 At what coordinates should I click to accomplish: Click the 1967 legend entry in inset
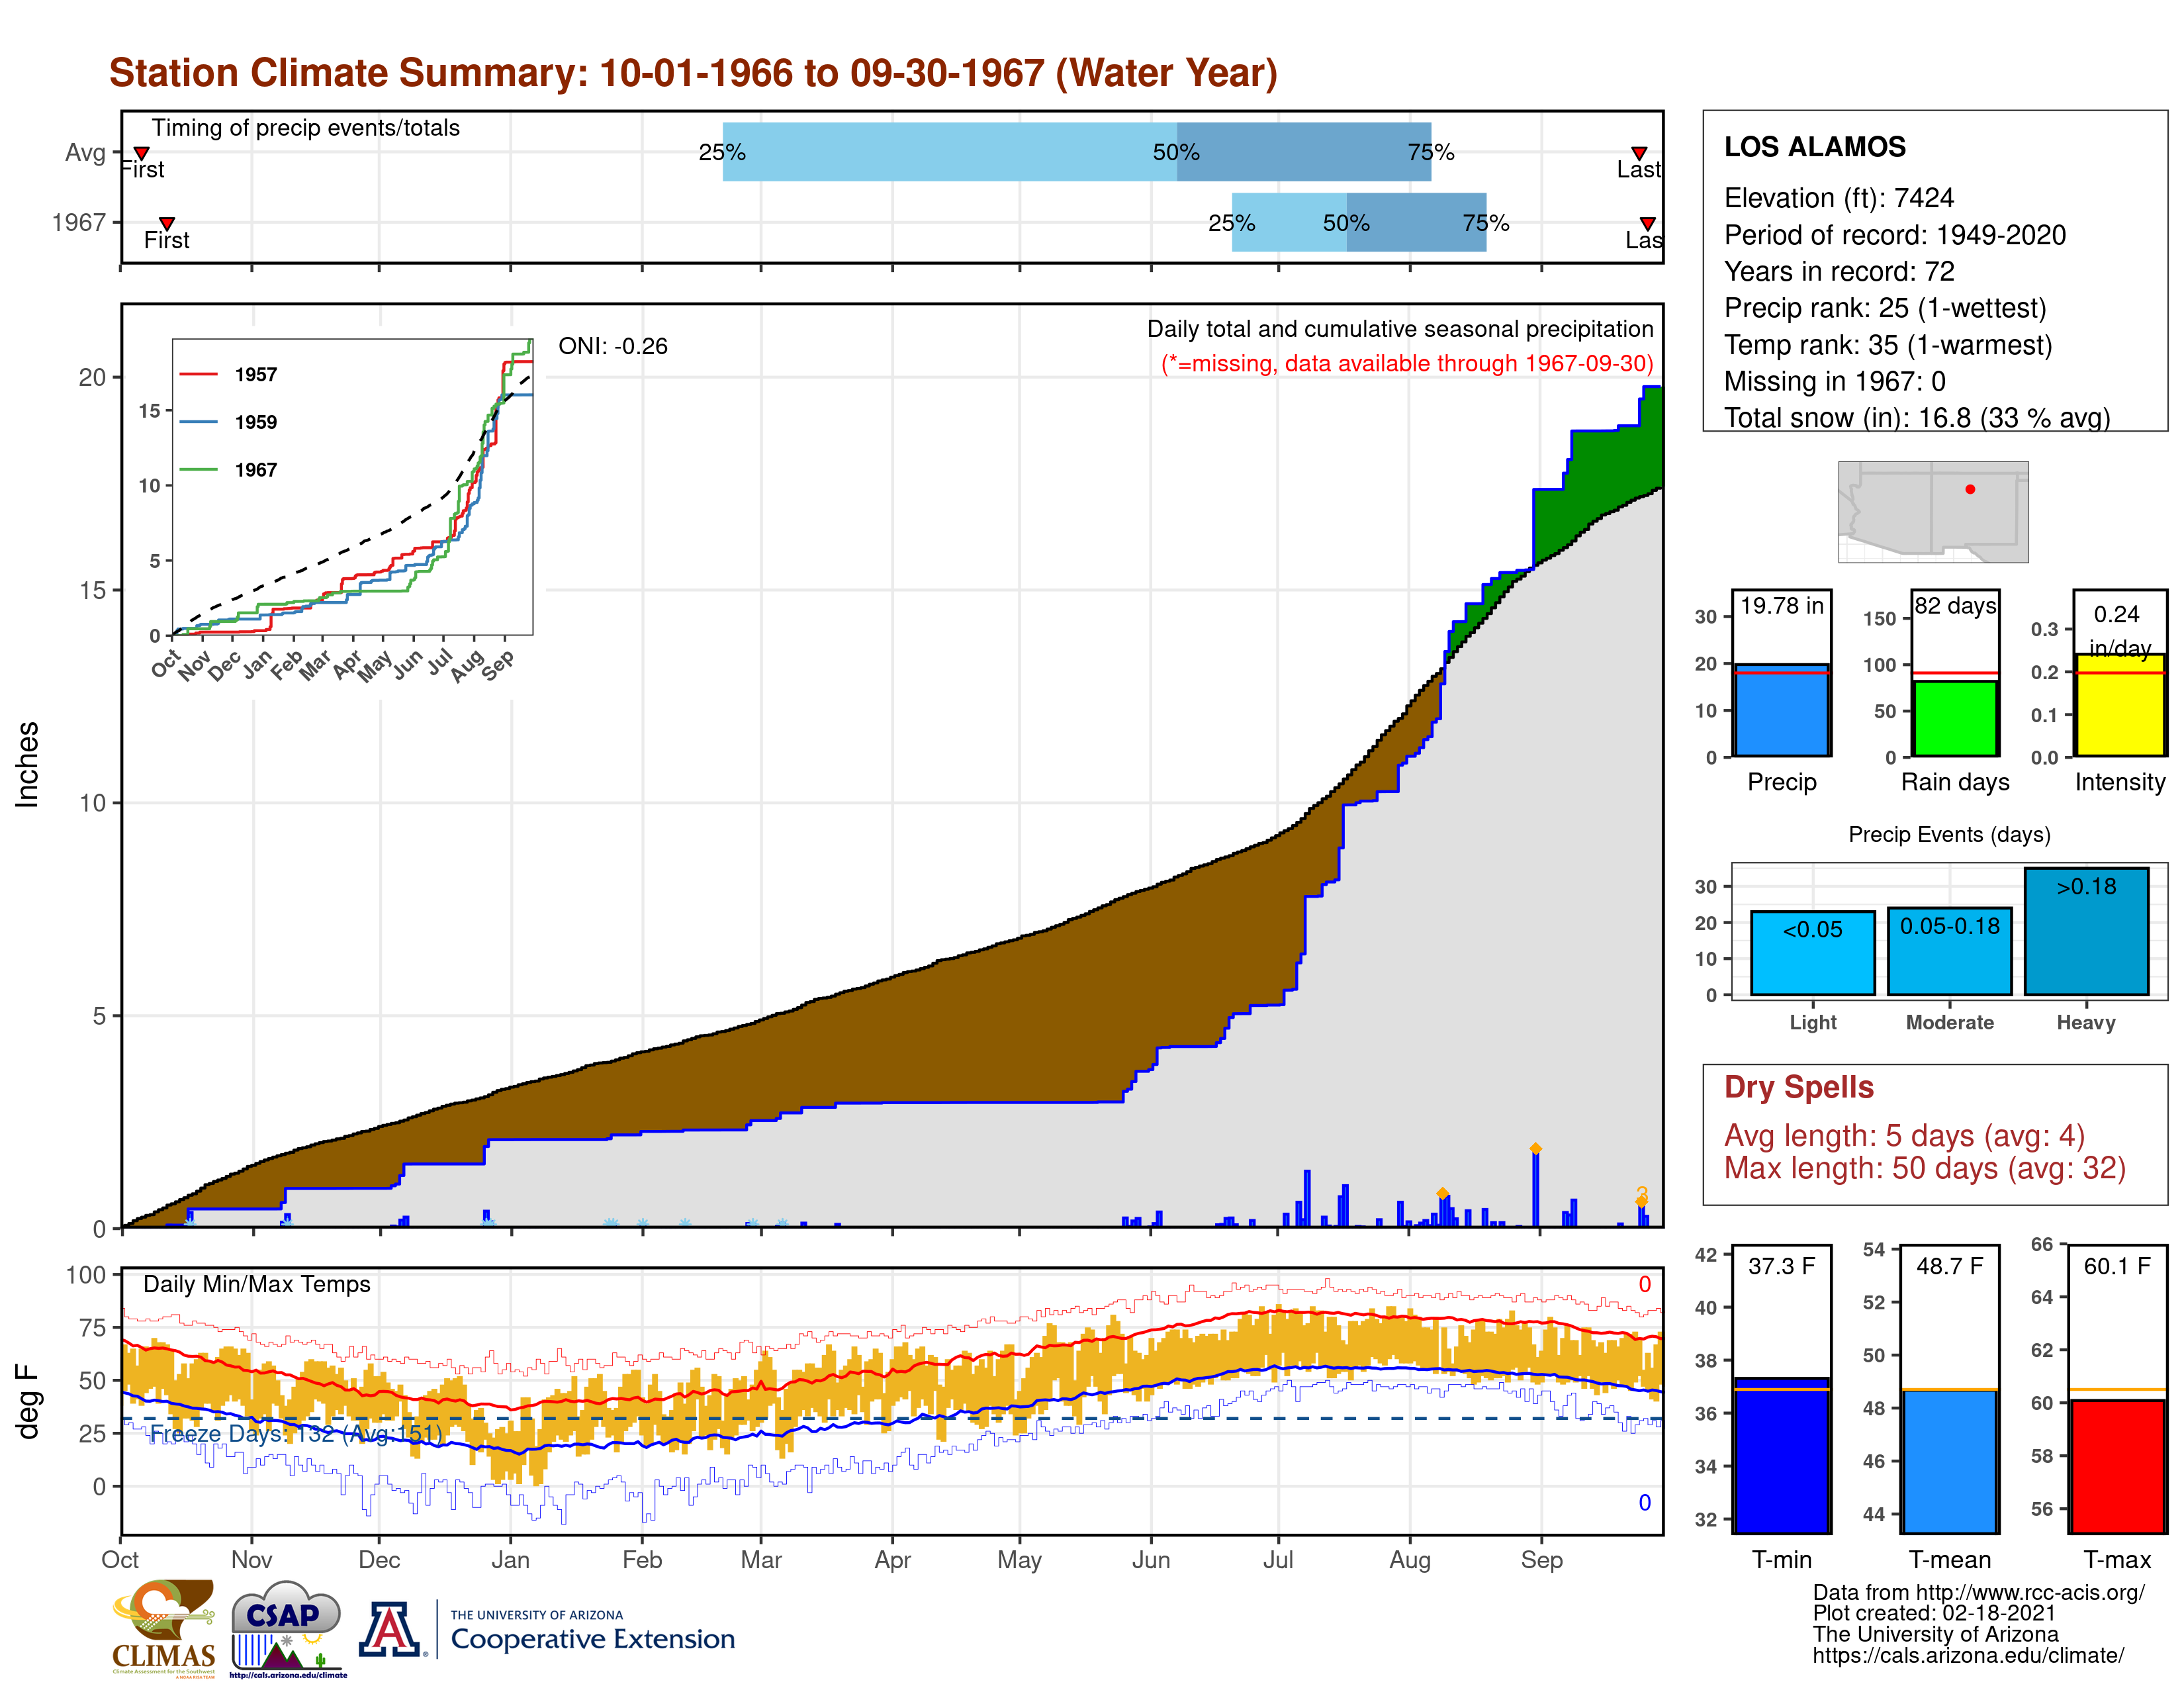[x=229, y=470]
